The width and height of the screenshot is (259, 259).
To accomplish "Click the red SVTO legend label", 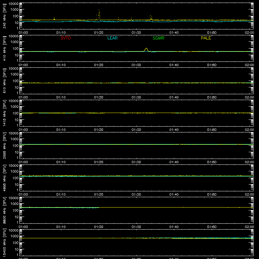I will point(66,38).
